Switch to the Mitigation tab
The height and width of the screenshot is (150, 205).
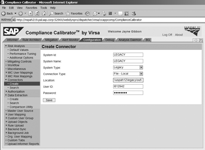pos(51,40)
